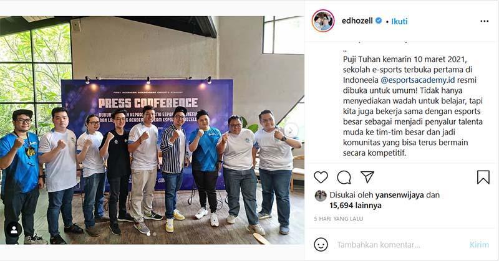View tagged people icon on photo
The image size is (499, 261).
coord(14,230)
